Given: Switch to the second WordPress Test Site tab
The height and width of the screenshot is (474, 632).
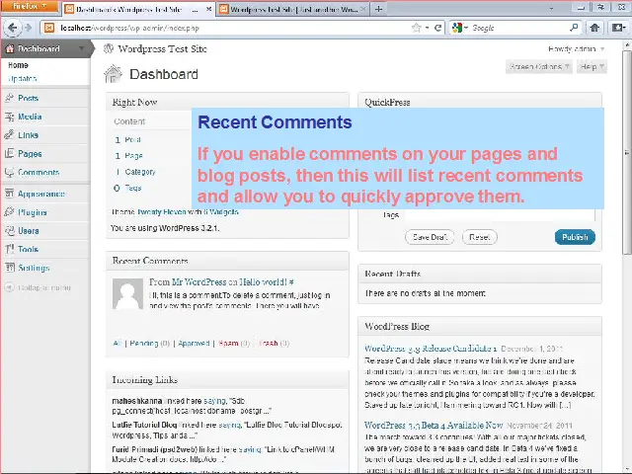Looking at the screenshot, I should [293, 9].
